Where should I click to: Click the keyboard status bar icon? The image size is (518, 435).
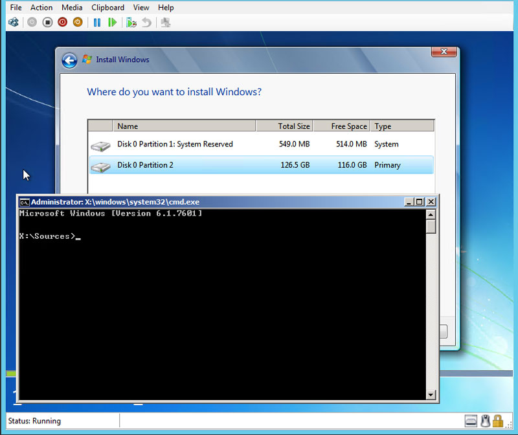(x=471, y=421)
